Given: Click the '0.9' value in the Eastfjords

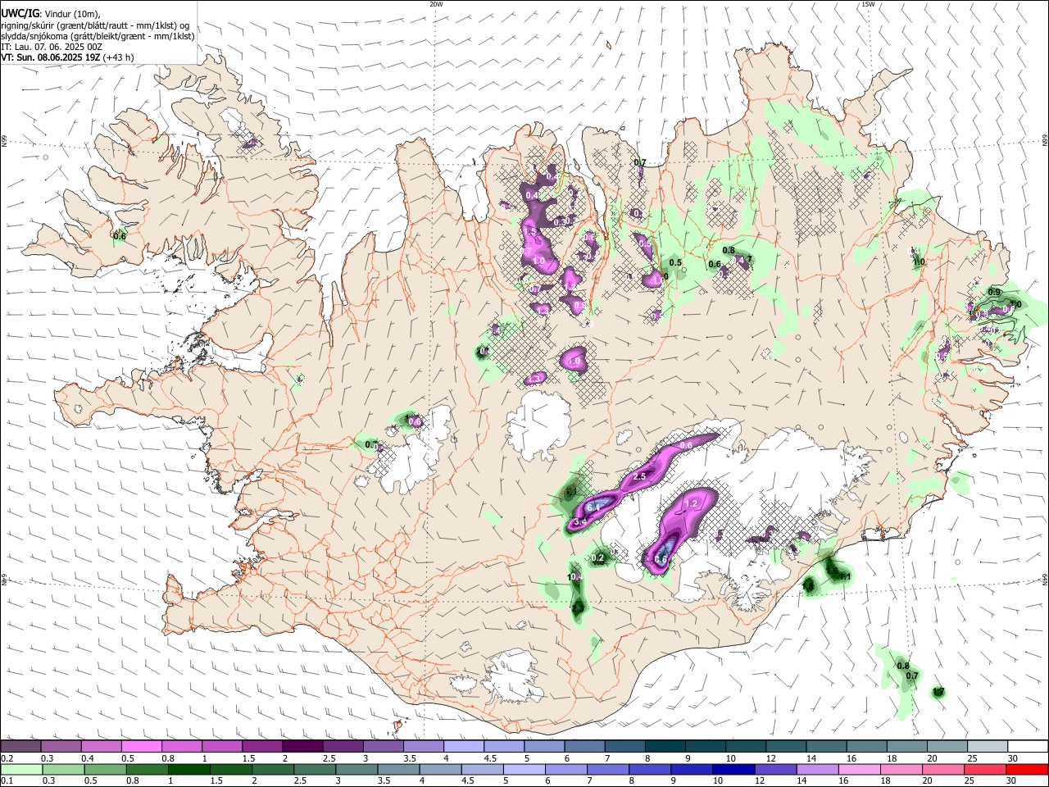Looking at the screenshot, I should pyautogui.click(x=994, y=292).
